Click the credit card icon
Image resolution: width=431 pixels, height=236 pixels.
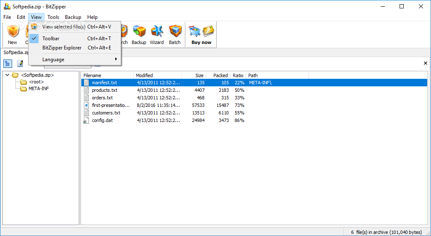point(208,31)
